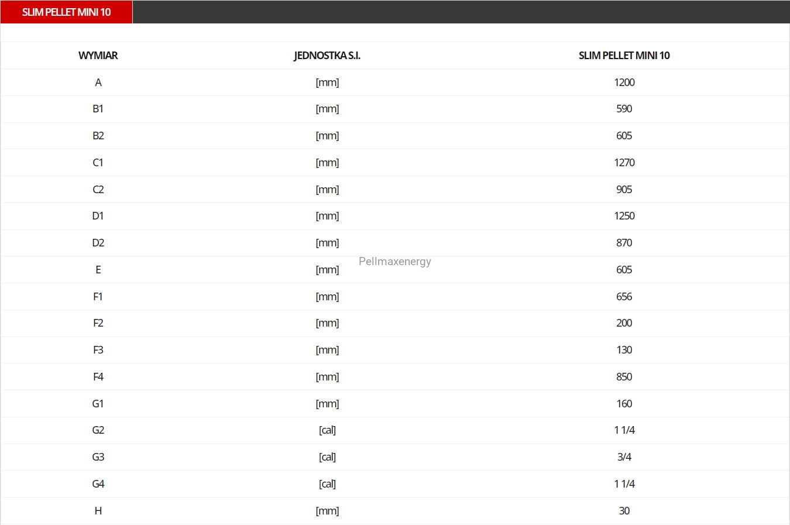Screen dimensions: 790x525
Task: Select dimension A row label
Action: click(x=98, y=83)
